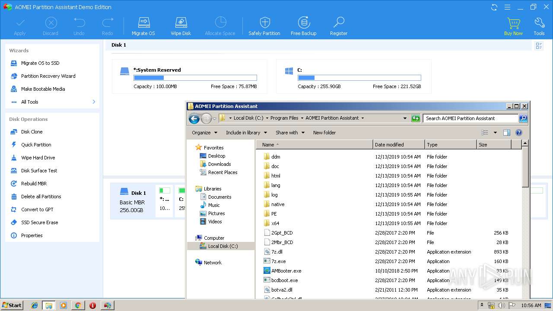The image size is (553, 311).
Task: Select the C: partition card
Action: tap(353, 76)
